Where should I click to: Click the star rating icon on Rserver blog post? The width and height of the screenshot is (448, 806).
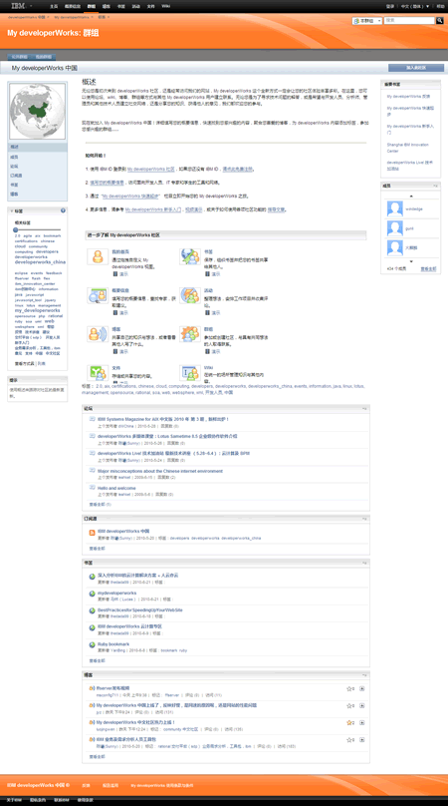[x=348, y=689]
